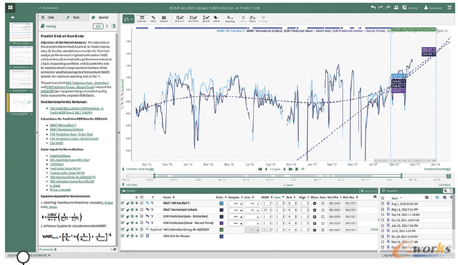
Task: Switch to the Data tab
Action: point(51,17)
